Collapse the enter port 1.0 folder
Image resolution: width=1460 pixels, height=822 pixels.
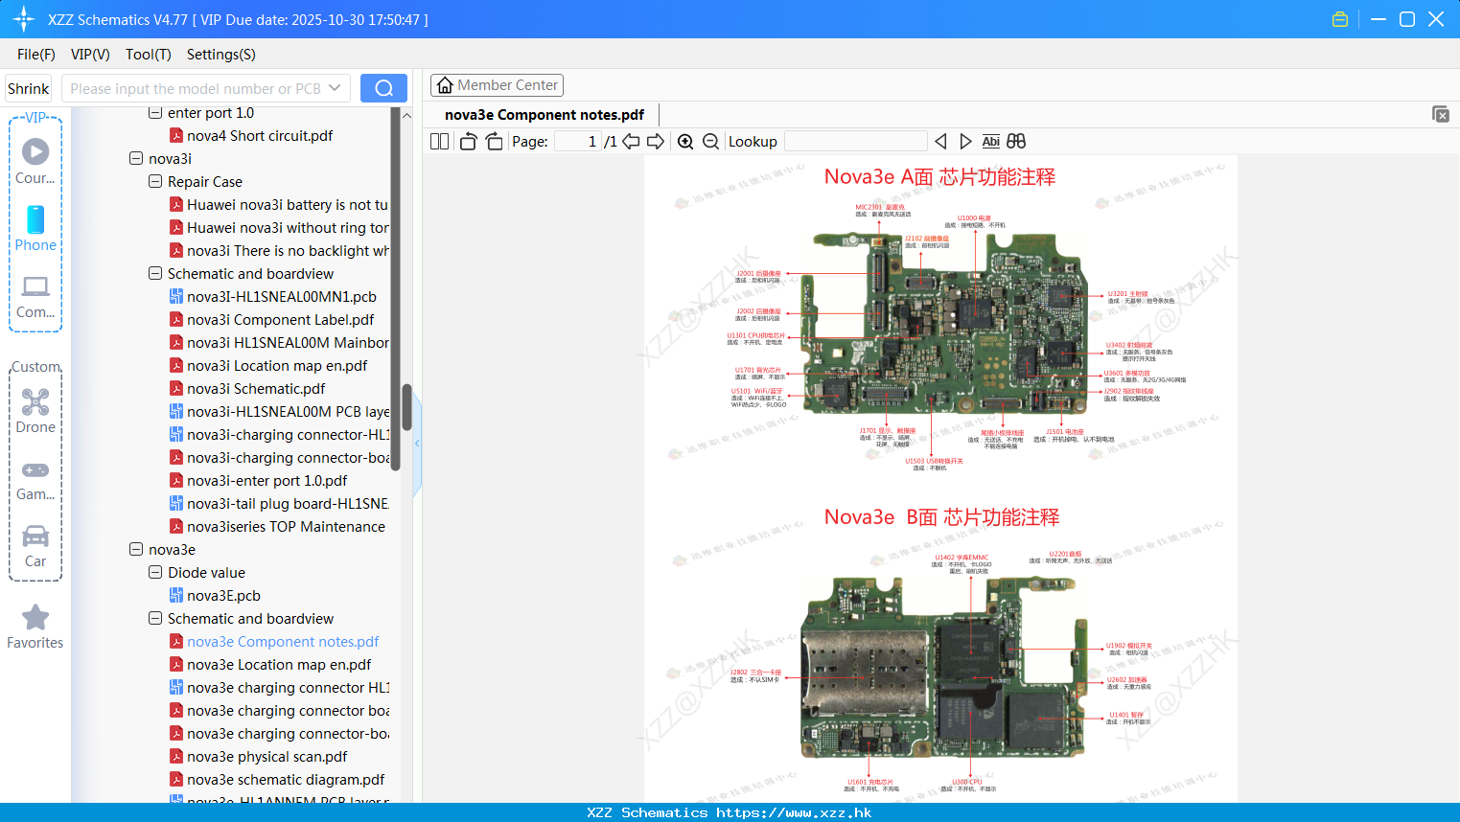[x=155, y=112]
